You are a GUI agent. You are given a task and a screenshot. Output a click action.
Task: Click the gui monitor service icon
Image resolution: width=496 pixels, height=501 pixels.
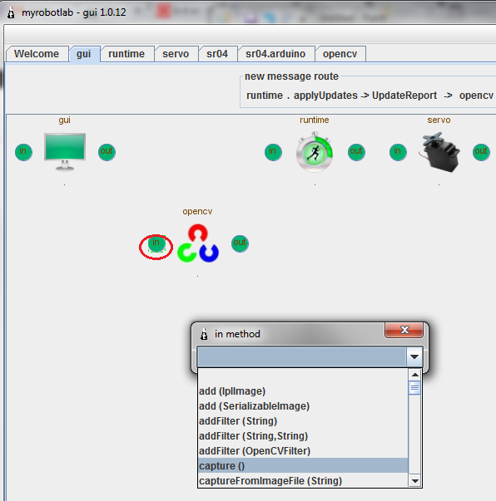tap(65, 152)
